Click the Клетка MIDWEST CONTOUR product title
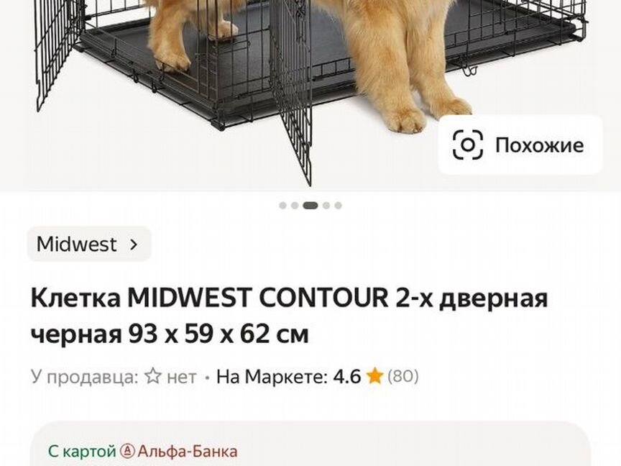The height and width of the screenshot is (466, 621). [290, 298]
